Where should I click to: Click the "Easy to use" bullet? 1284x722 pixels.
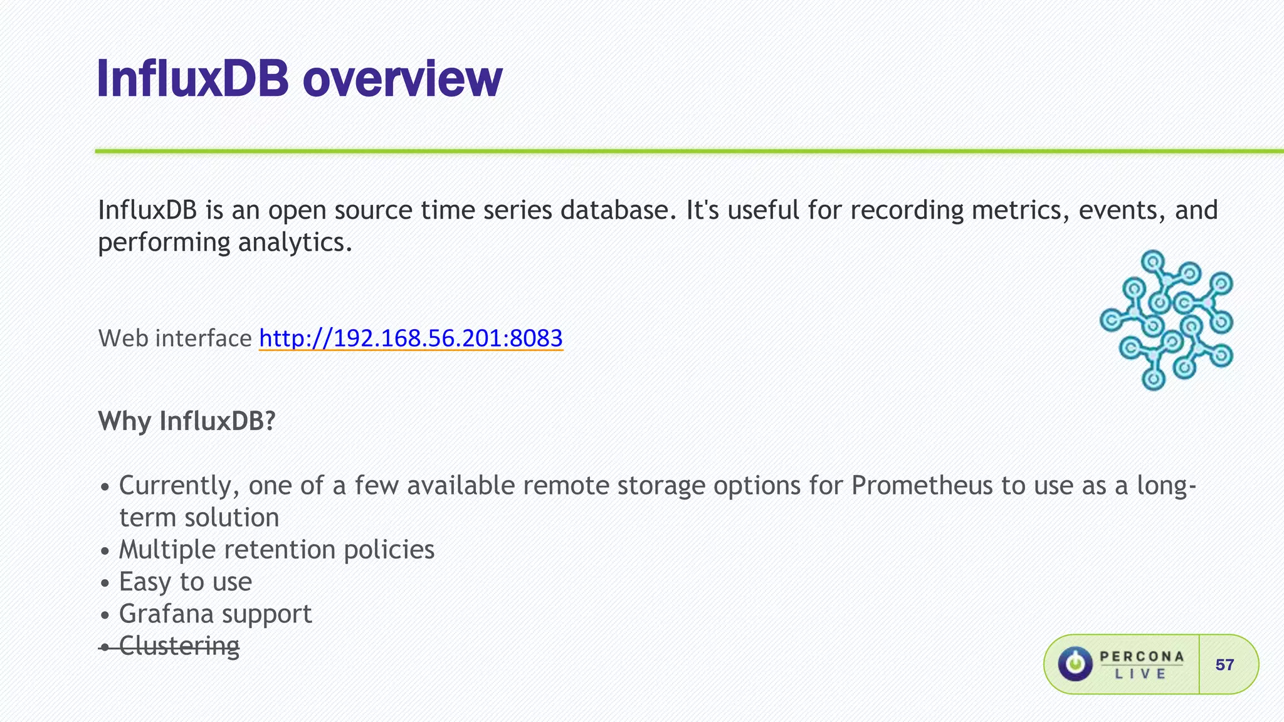[x=185, y=582]
